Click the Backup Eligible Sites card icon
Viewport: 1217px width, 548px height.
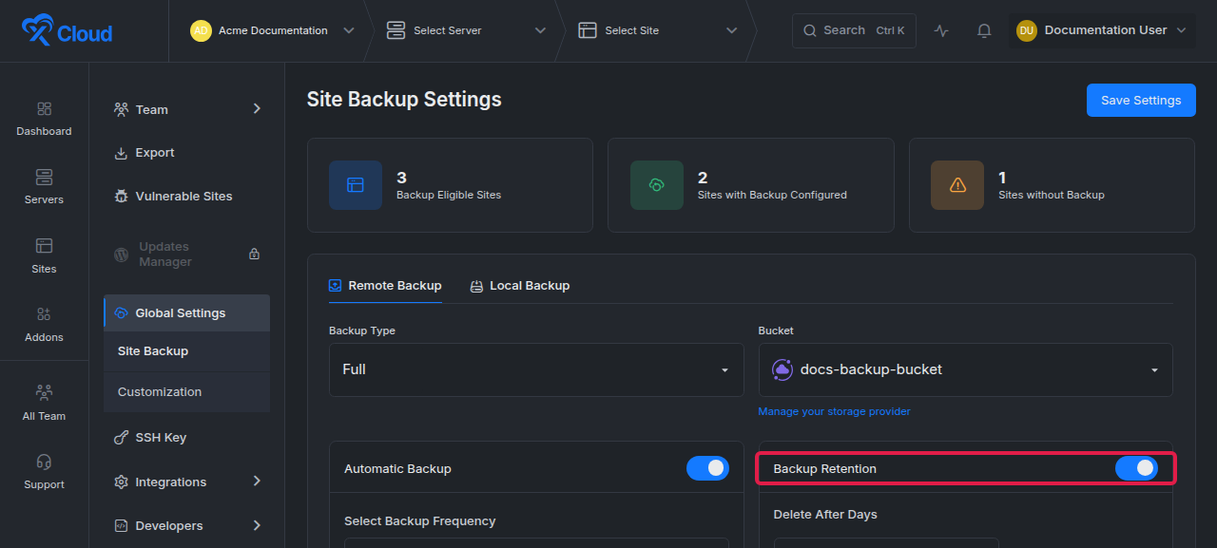click(356, 185)
